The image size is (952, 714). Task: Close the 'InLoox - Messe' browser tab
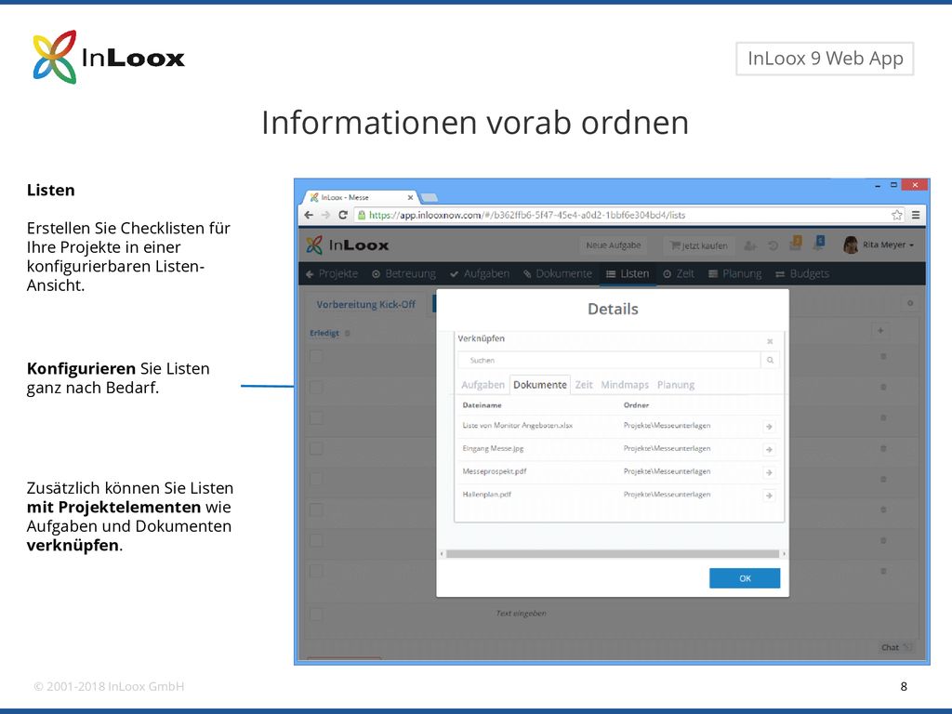pos(410,197)
